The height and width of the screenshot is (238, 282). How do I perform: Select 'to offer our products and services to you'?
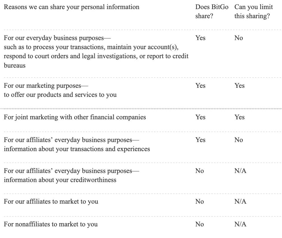60,95
